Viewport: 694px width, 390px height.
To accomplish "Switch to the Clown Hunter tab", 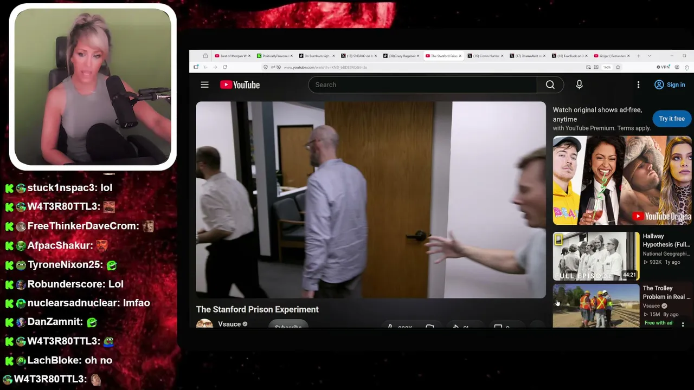I will [x=484, y=56].
